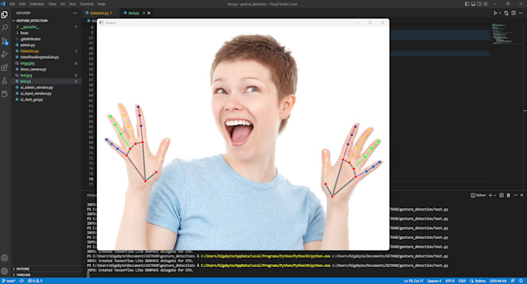
Task: Collapse the GESTURE_DETECTION folder section
Action: point(46,21)
